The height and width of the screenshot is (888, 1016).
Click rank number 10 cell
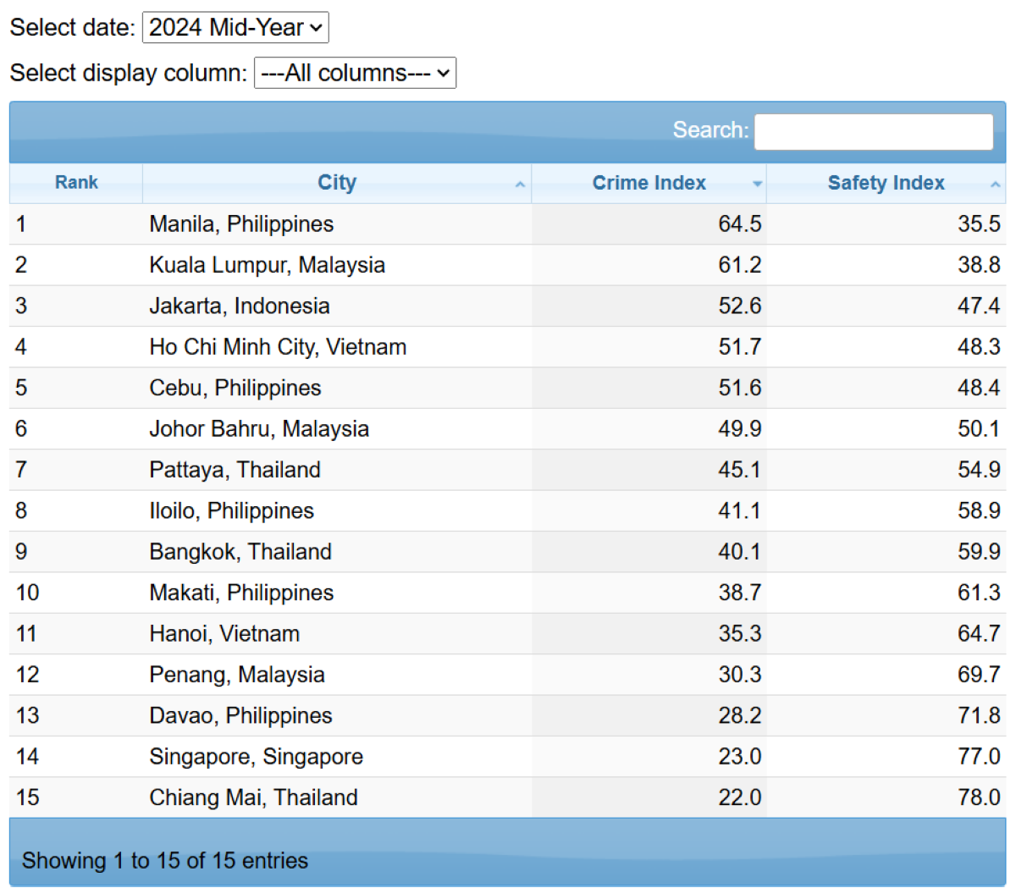coord(76,593)
